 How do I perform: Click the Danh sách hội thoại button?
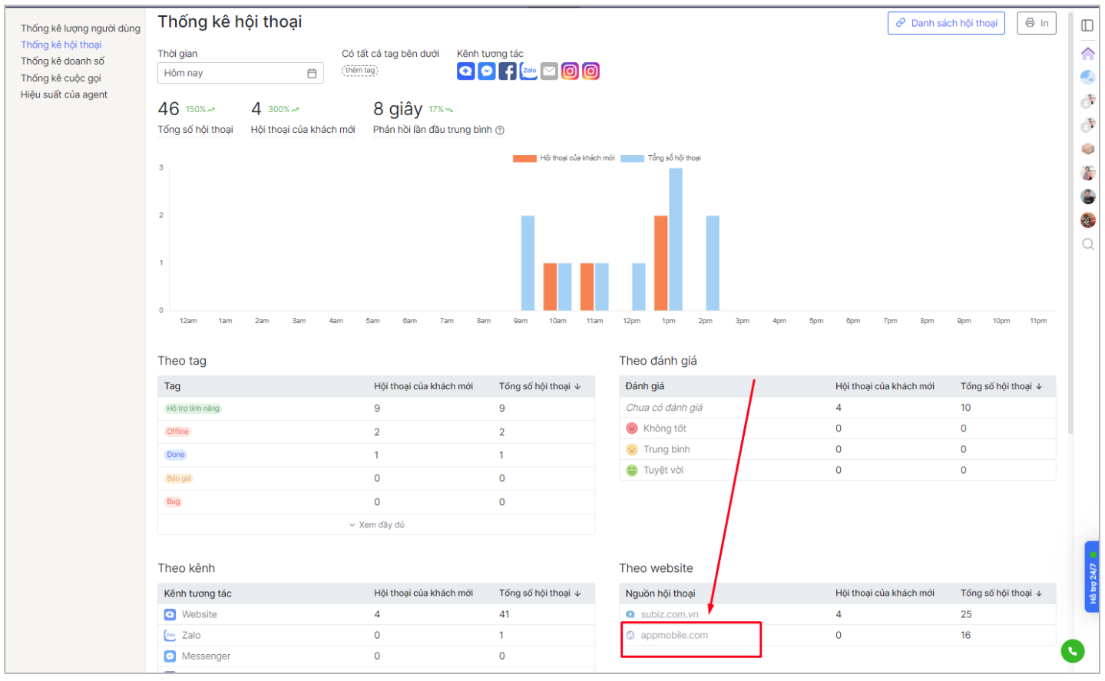pyautogui.click(x=946, y=23)
